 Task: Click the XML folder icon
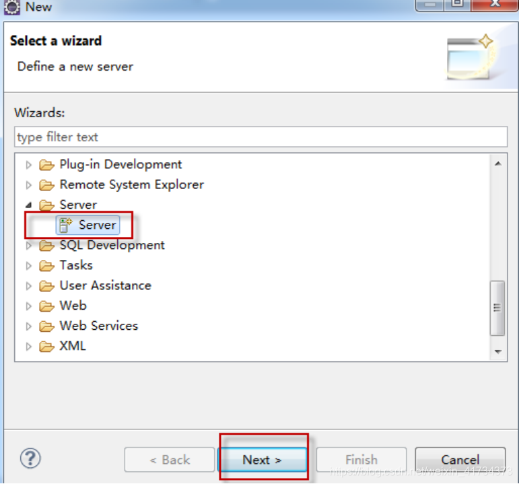coord(46,346)
